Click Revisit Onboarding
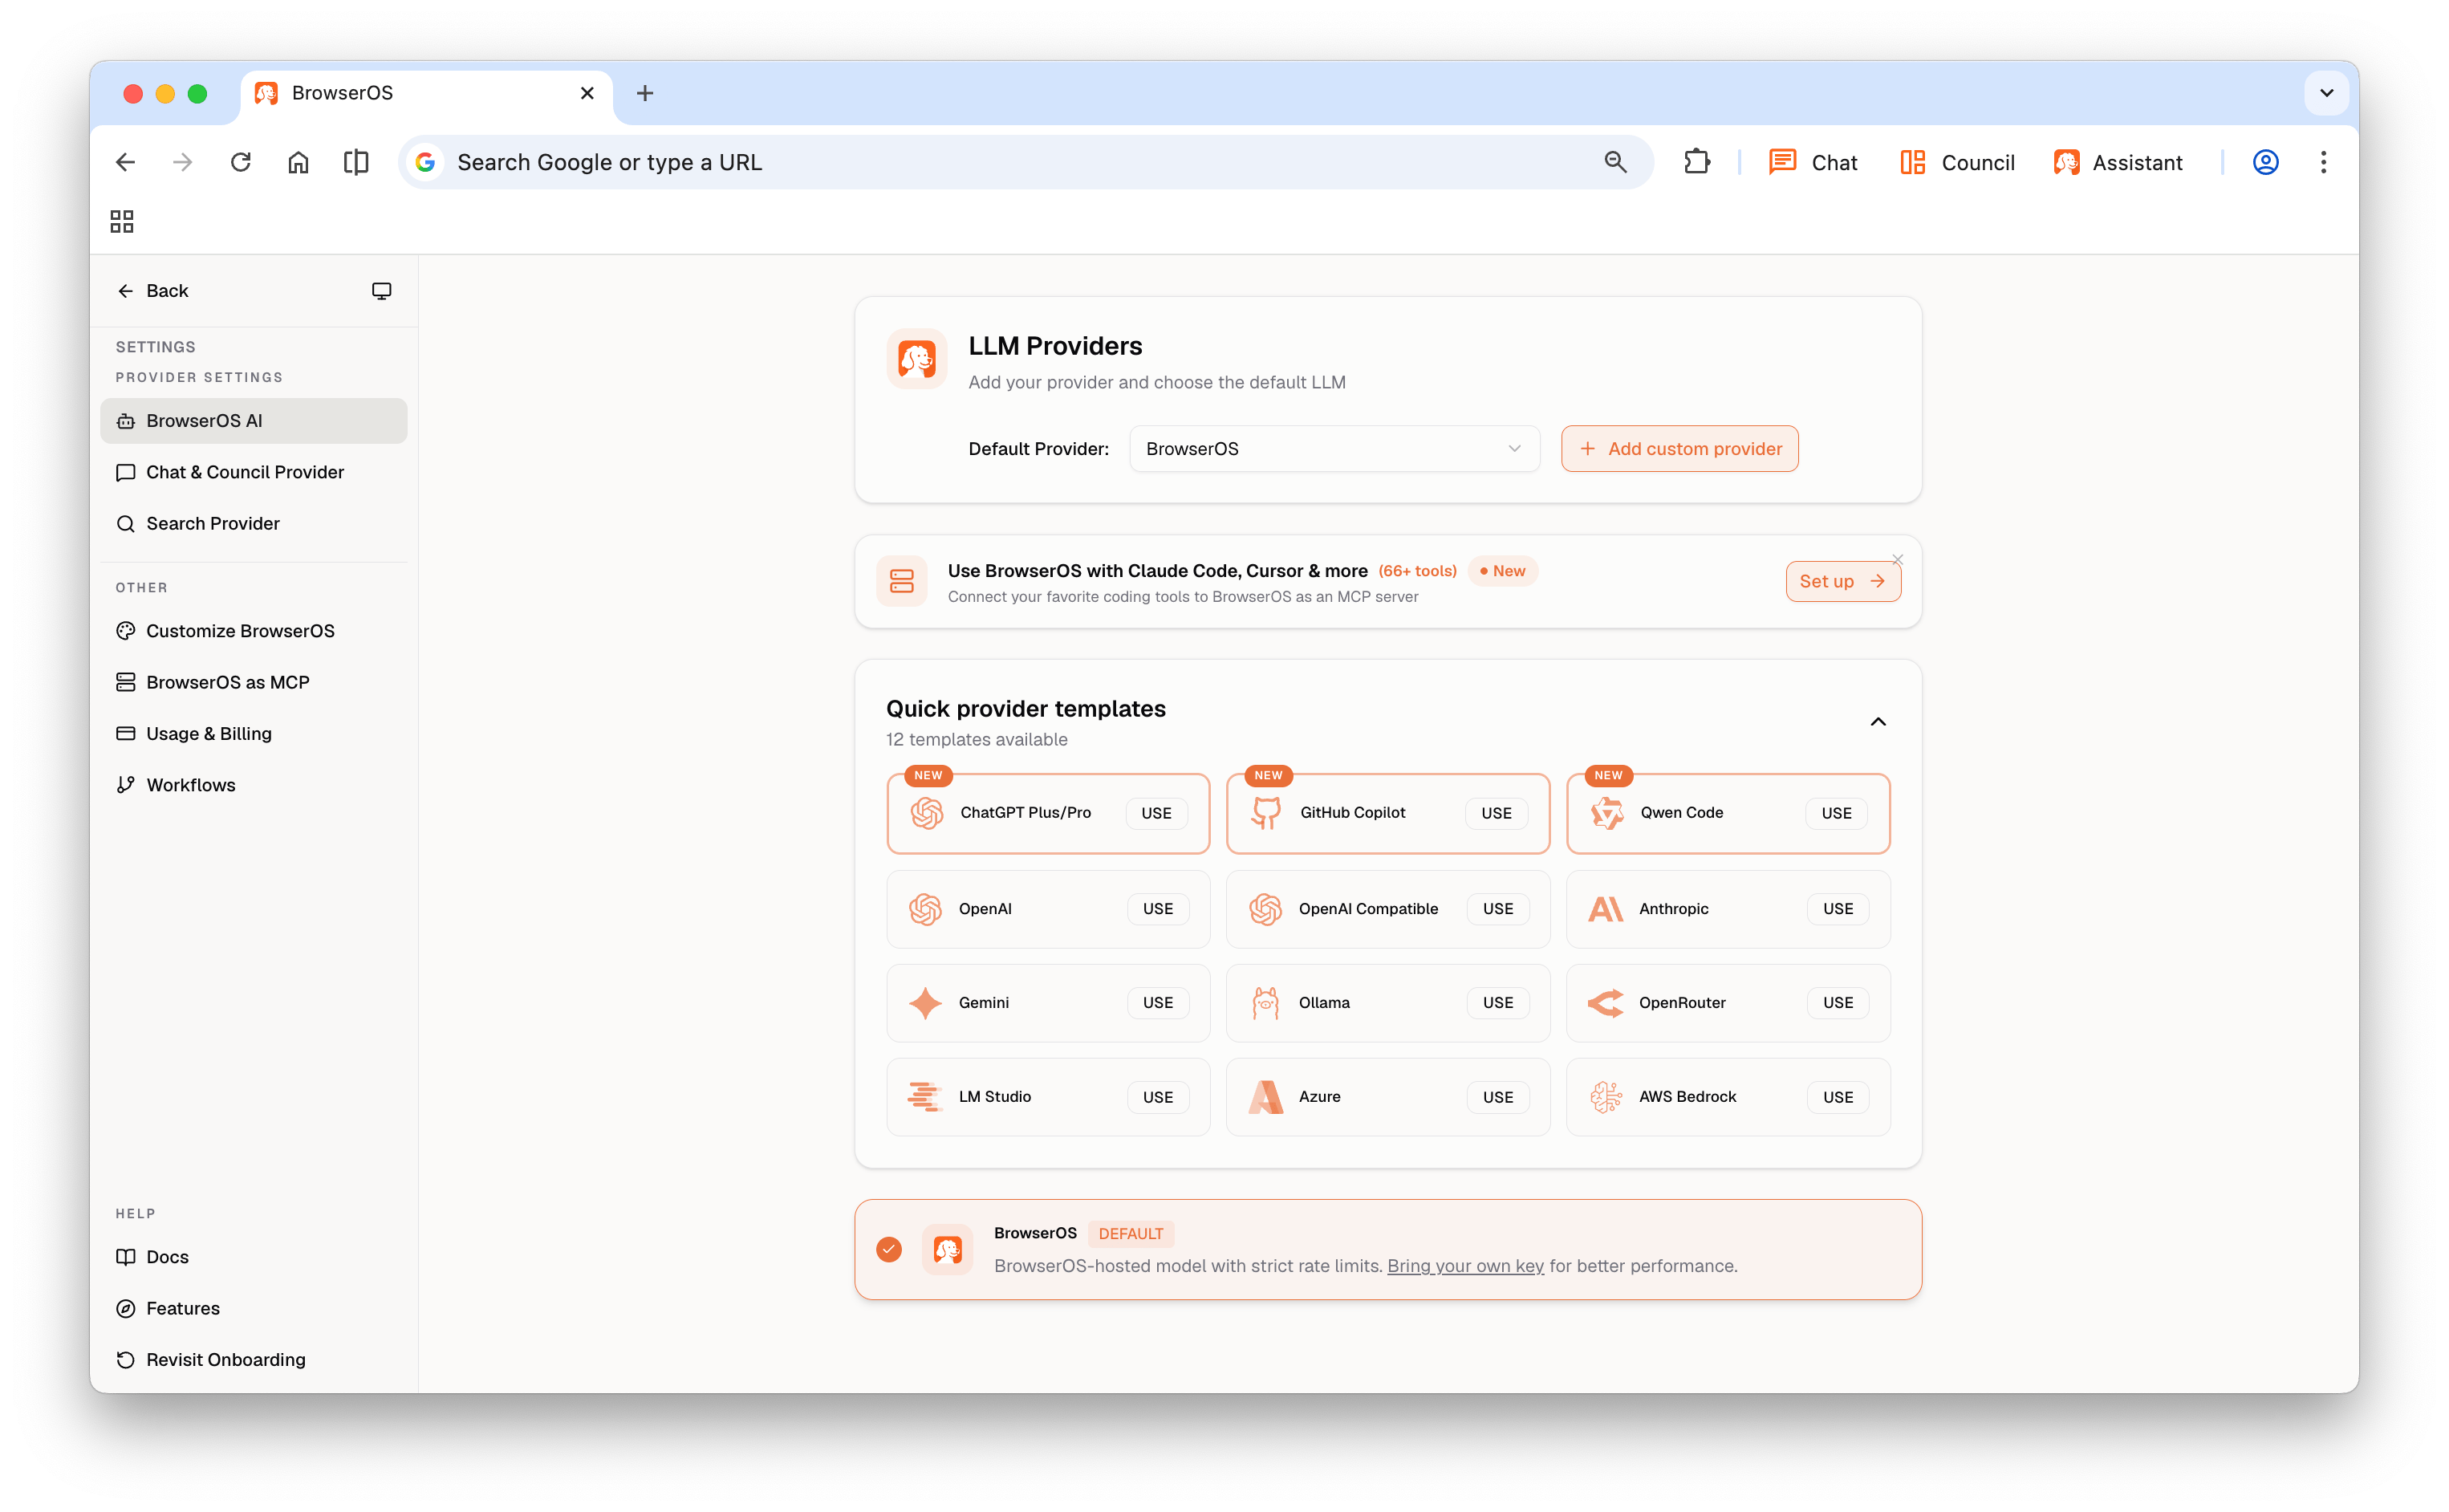Viewport: 2449px width, 1512px height. coord(254,1360)
